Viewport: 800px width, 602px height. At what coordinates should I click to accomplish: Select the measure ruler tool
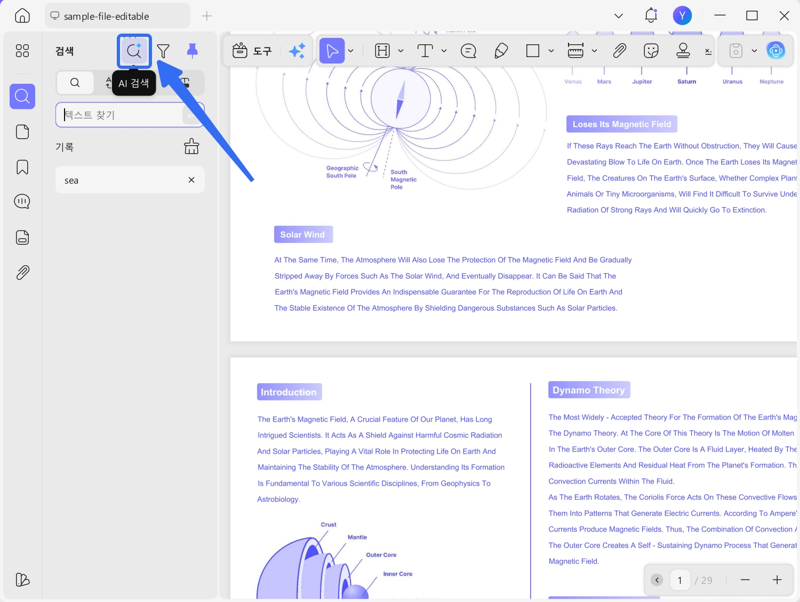[x=575, y=51]
